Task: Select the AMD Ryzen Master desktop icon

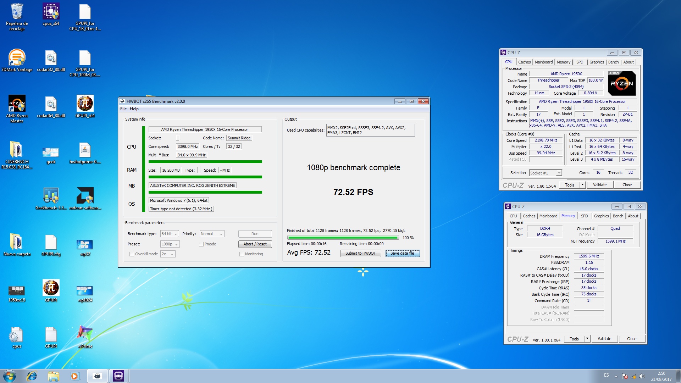Action: (17, 109)
